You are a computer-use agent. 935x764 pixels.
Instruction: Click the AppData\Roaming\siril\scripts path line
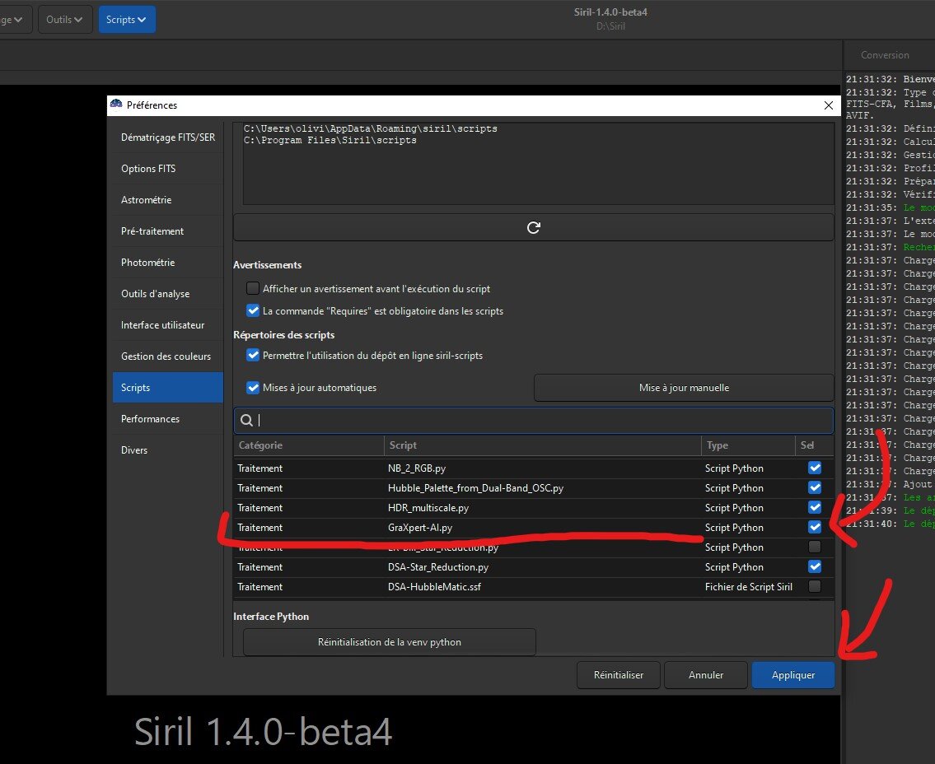[371, 128]
